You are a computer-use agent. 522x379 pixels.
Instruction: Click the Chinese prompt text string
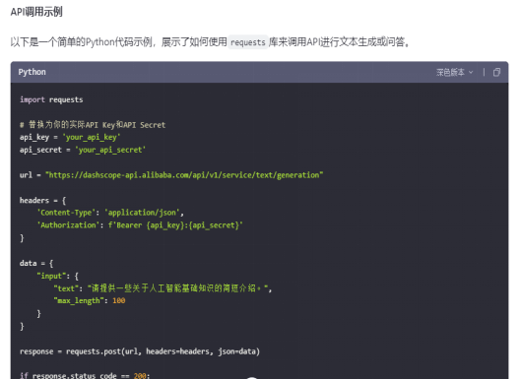click(x=179, y=288)
